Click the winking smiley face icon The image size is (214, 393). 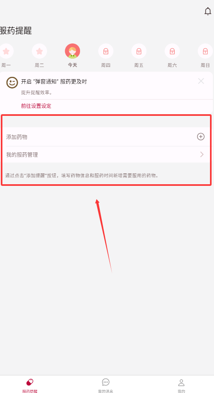[x=12, y=82]
